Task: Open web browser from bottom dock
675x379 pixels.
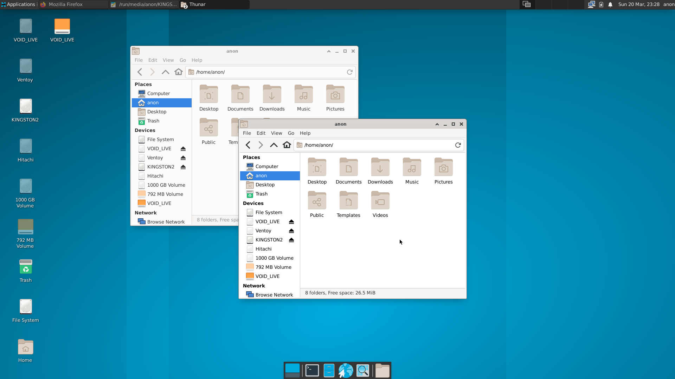Action: pos(346,370)
